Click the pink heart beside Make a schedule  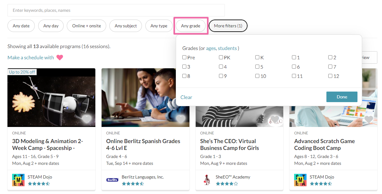point(60,57)
